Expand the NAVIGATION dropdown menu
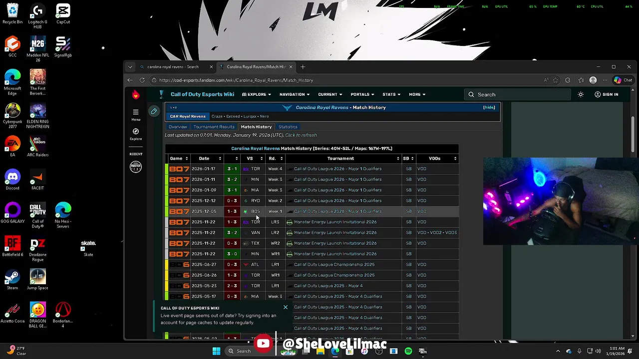The width and height of the screenshot is (639, 359). 294,94
